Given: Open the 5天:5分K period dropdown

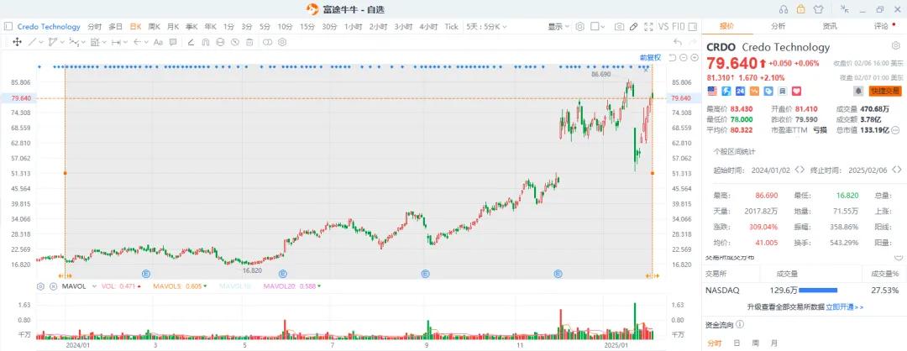Looking at the screenshot, I should [486, 27].
